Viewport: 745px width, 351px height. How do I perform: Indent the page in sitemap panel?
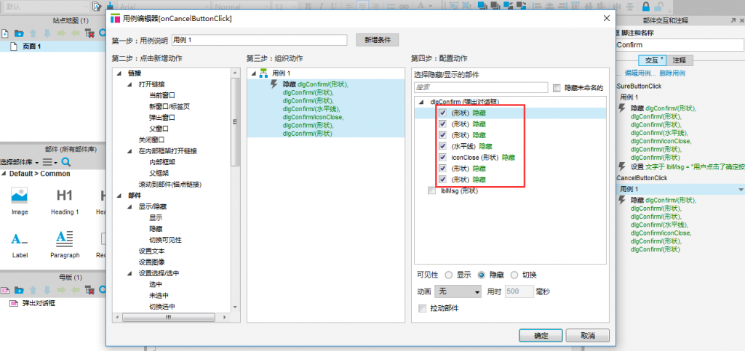(x=61, y=33)
